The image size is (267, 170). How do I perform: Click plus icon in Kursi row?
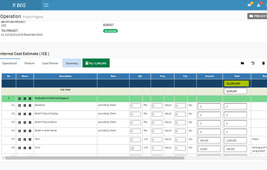(20, 148)
